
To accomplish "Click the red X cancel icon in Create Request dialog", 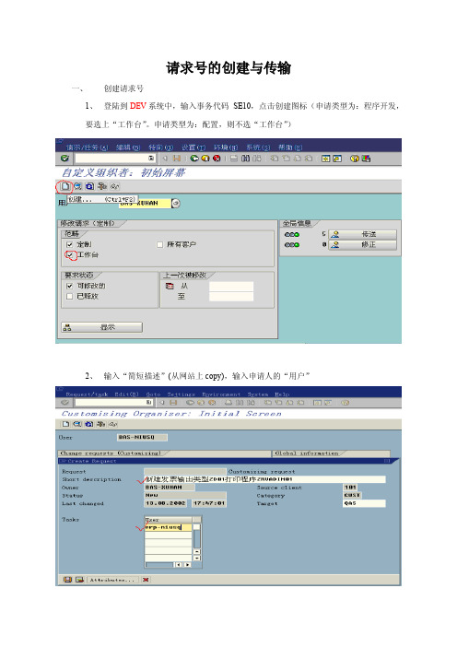I will pos(146,580).
